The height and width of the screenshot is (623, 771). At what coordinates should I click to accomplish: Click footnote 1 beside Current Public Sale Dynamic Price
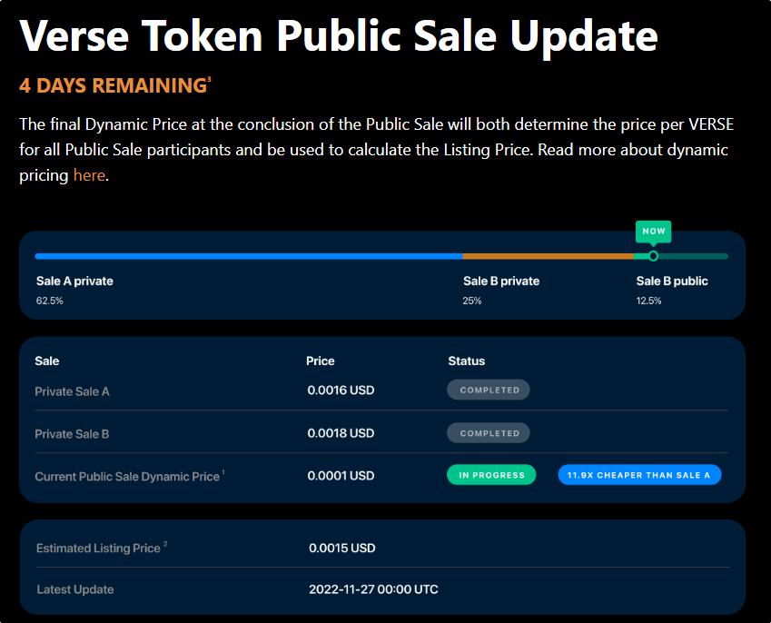223,472
